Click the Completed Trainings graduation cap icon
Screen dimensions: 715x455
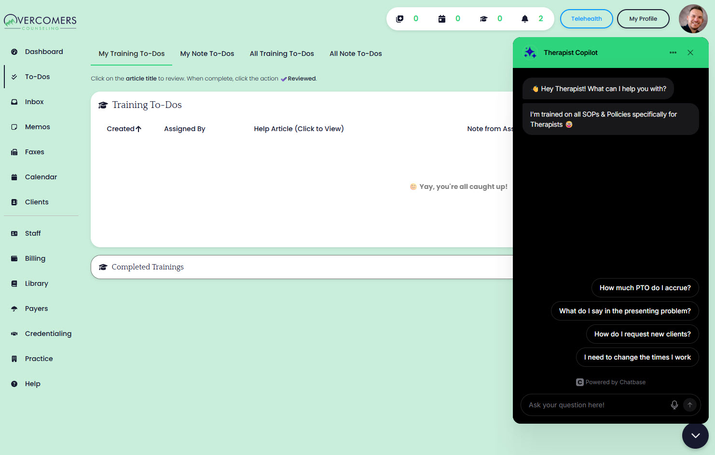click(x=103, y=267)
